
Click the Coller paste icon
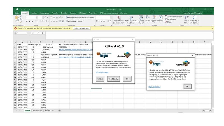pyautogui.click(x=17, y=18)
